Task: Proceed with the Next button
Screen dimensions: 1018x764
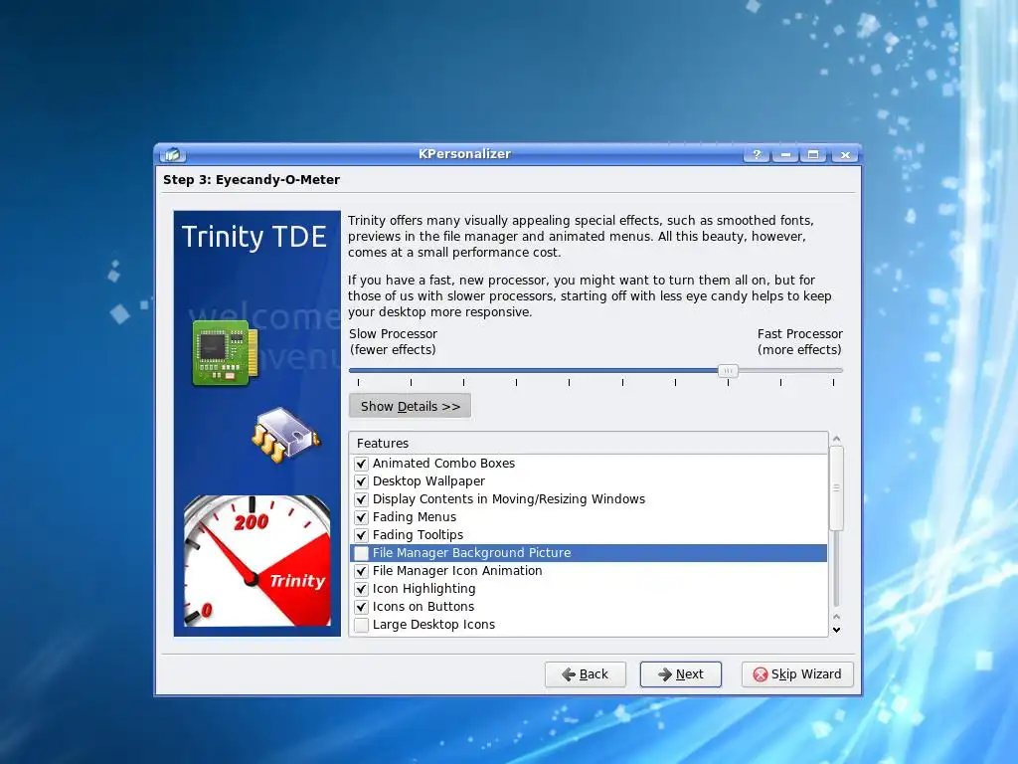Action: [680, 674]
